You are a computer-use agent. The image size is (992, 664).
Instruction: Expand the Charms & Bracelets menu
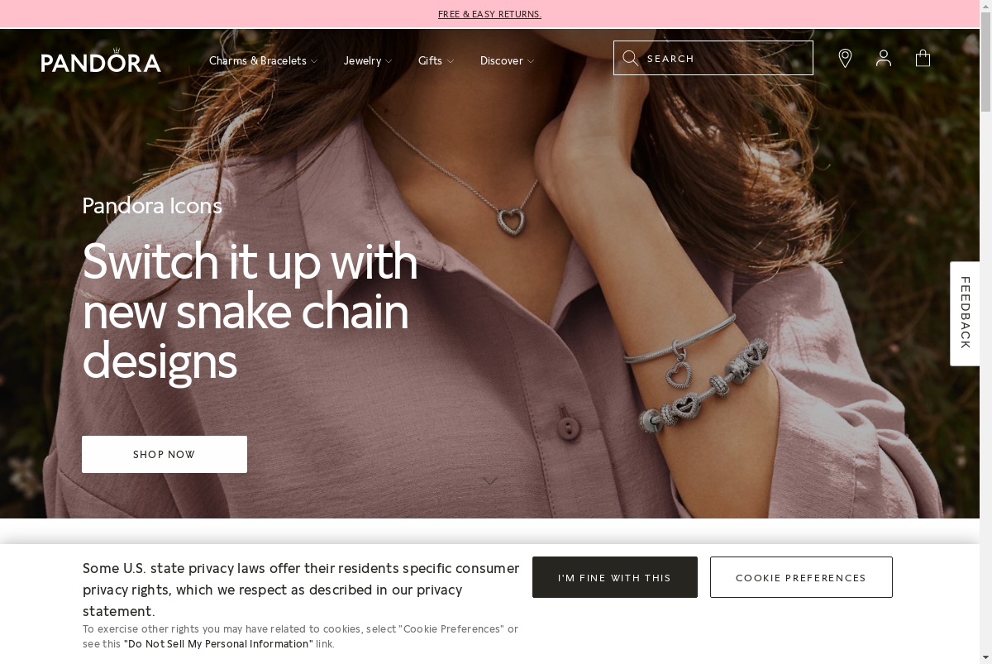coord(263,60)
